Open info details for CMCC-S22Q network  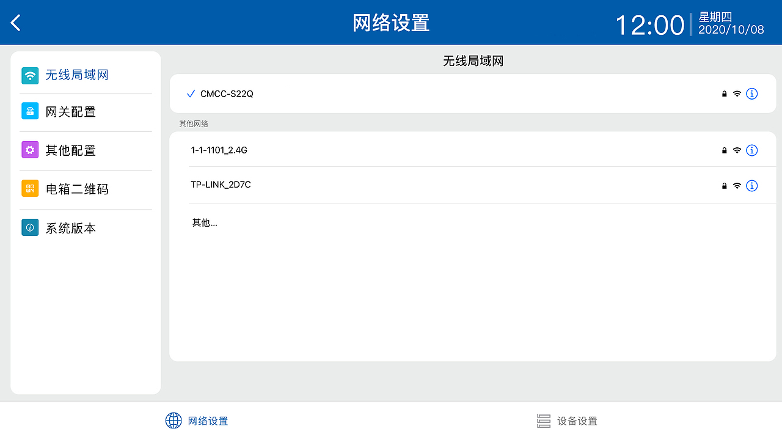pos(752,94)
